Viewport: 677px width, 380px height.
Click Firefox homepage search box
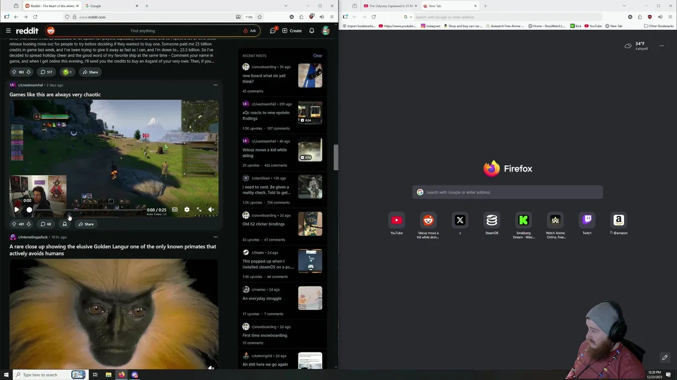point(507,192)
